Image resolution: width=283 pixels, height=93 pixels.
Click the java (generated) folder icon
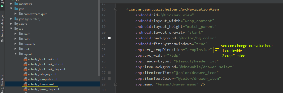click(17, 19)
